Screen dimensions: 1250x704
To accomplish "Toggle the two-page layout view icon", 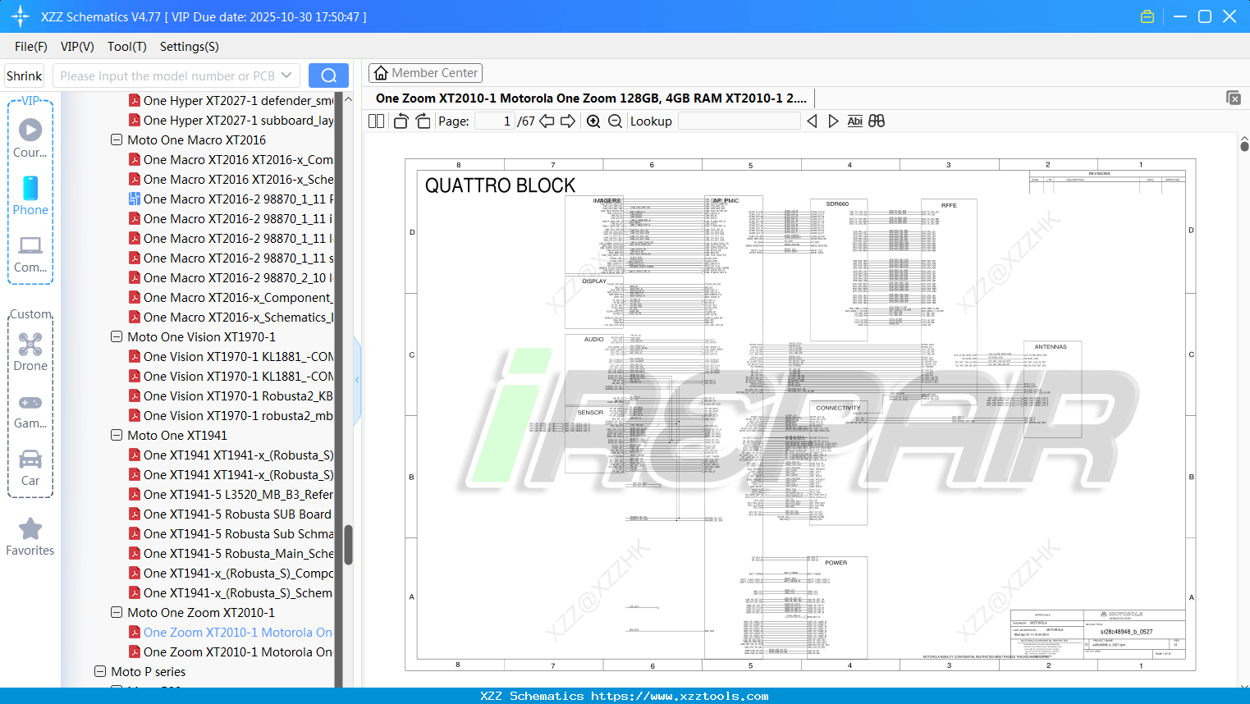I will point(376,121).
